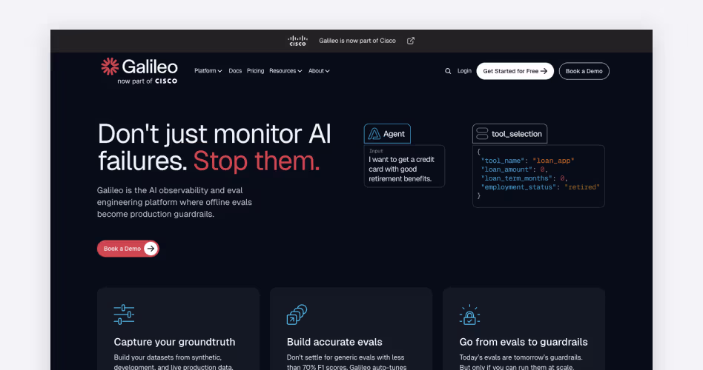Screen dimensions: 703x370
Task: Click the "now part of CISCO" tagline under the logo
Action: click(x=147, y=81)
